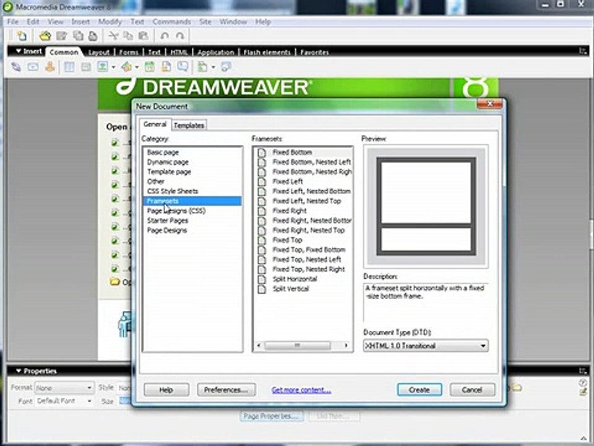Click the Framesets list horizontal scrollbar thumb
The image size is (594, 446).
pos(298,345)
